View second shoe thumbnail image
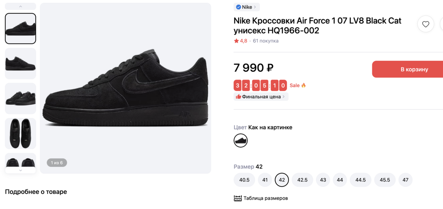This screenshot has width=443, height=209. click(20, 64)
